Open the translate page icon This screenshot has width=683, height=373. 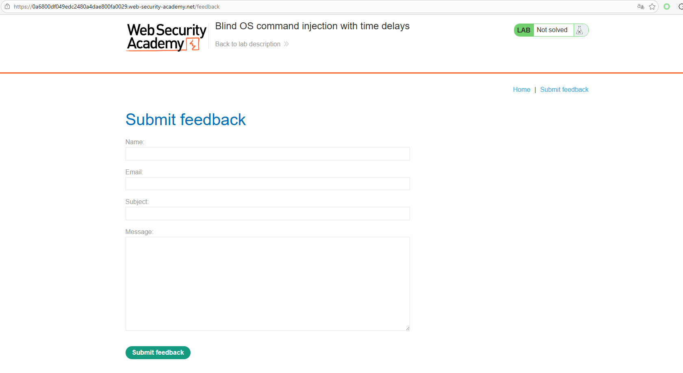(641, 7)
